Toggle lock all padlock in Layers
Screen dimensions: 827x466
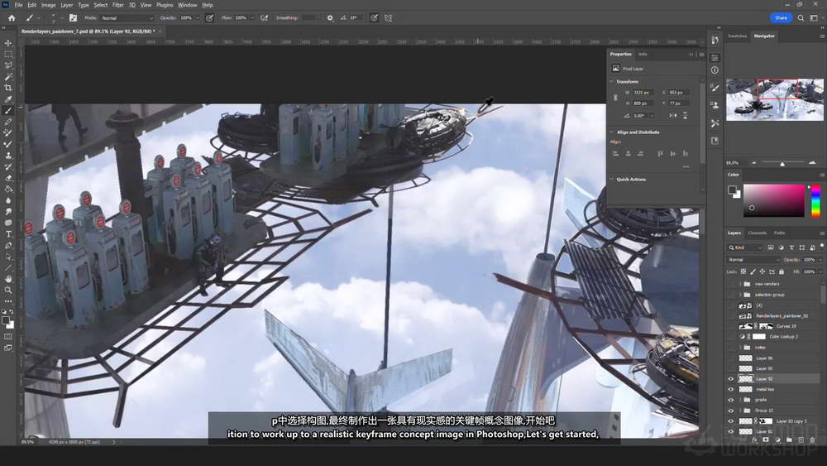pos(782,271)
